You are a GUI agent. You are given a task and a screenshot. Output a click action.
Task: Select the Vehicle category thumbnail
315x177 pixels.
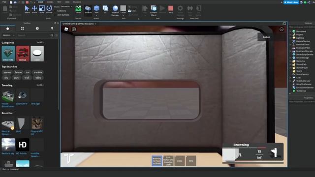click(23, 54)
